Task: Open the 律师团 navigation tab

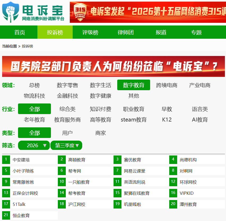Action: 125,32
